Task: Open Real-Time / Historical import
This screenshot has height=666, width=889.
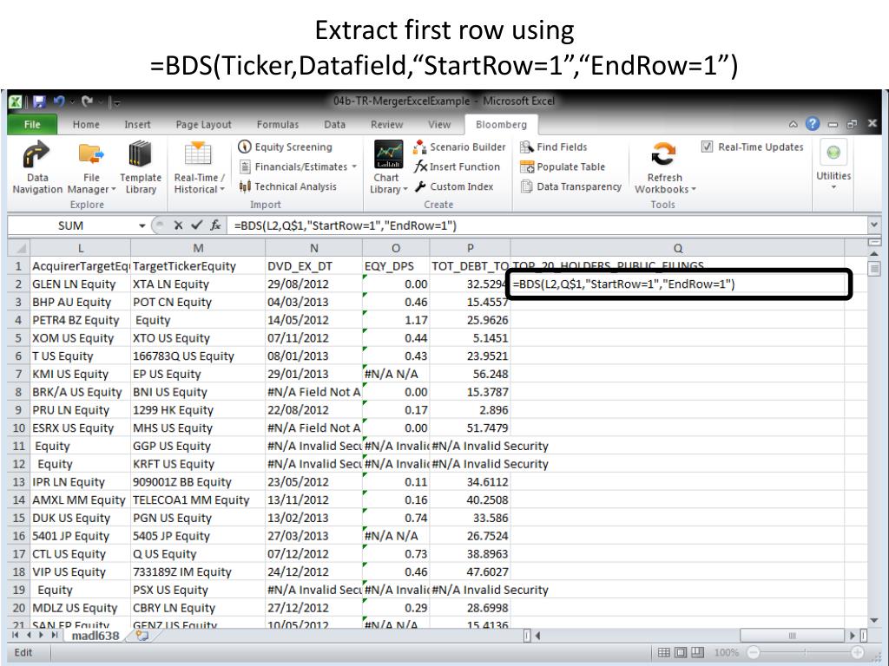Action: pyautogui.click(x=199, y=167)
